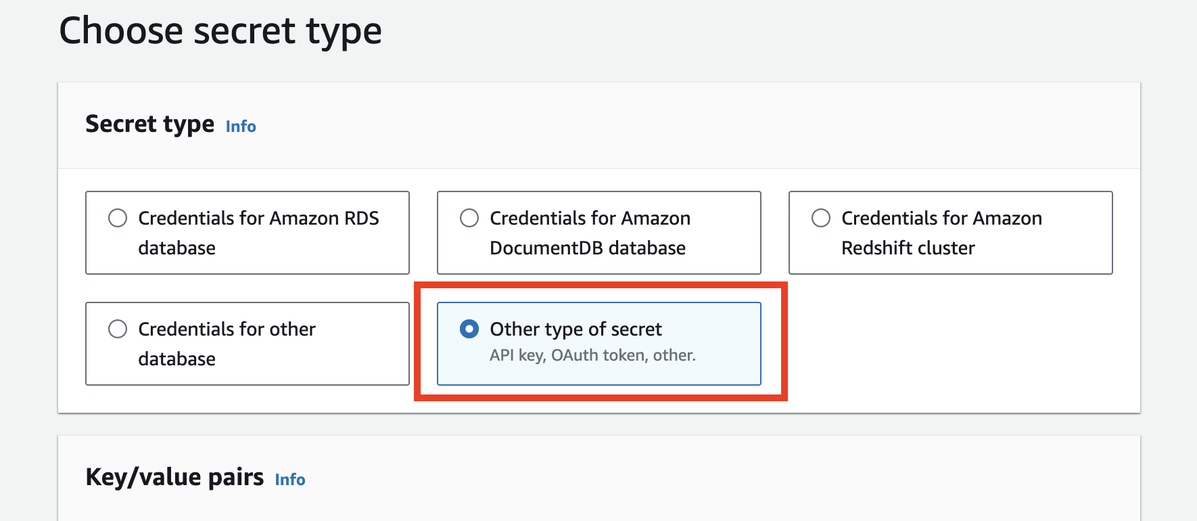Image resolution: width=1197 pixels, height=521 pixels.
Task: Select the Credentials for other database radio
Action: [x=118, y=329]
